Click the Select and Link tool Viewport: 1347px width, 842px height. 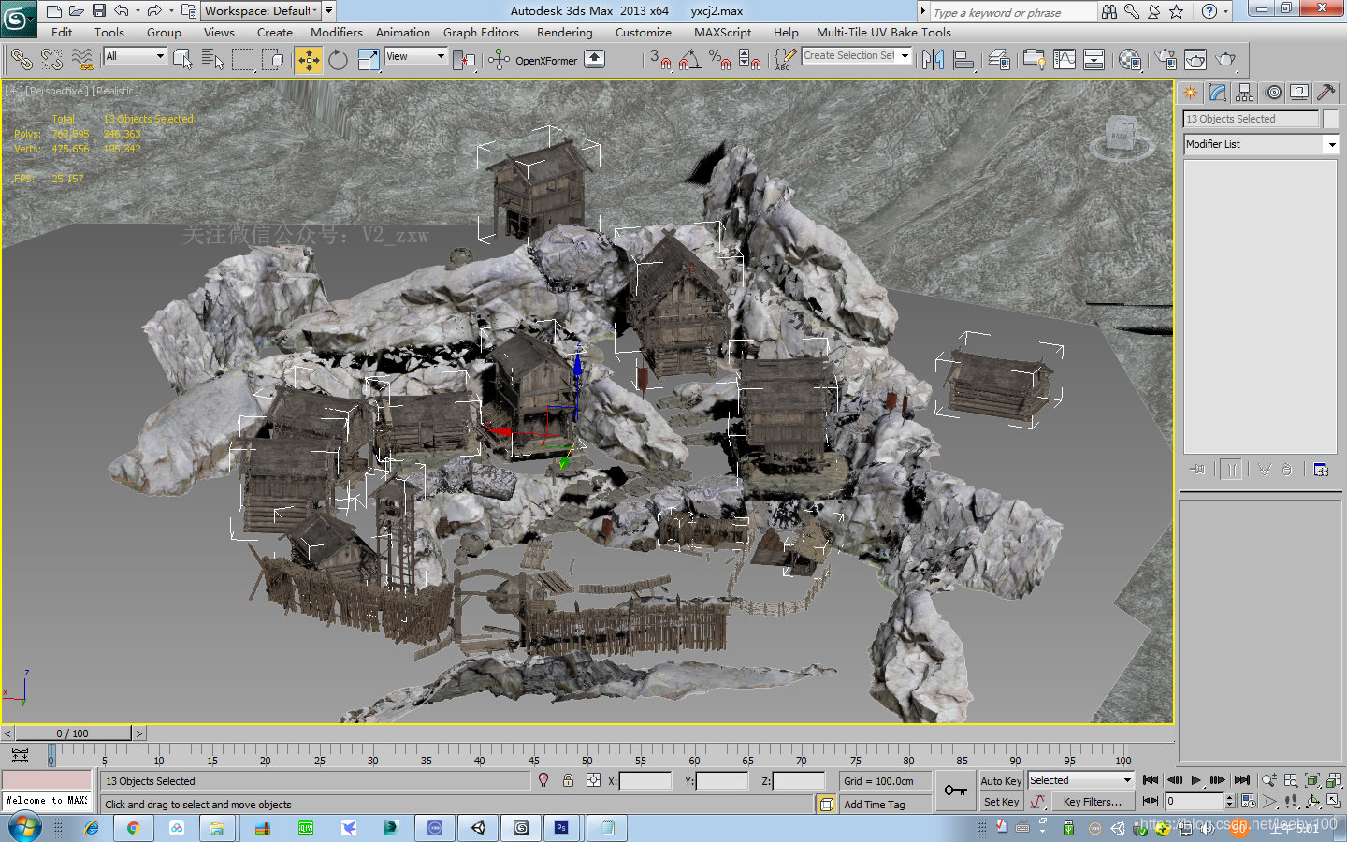pos(21,60)
